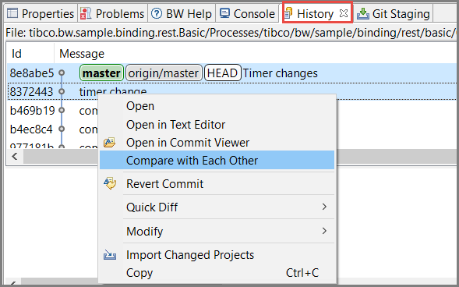Choose Revert Commit
This screenshot has height=287, width=459.
tap(217, 184)
